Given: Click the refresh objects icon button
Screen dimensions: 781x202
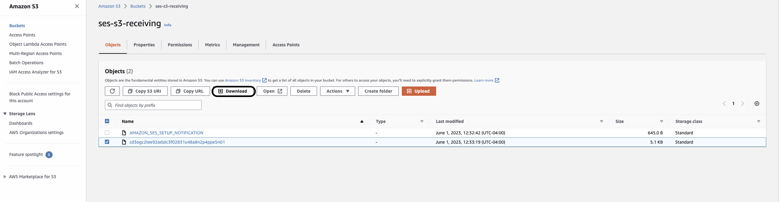Looking at the screenshot, I should pyautogui.click(x=112, y=91).
